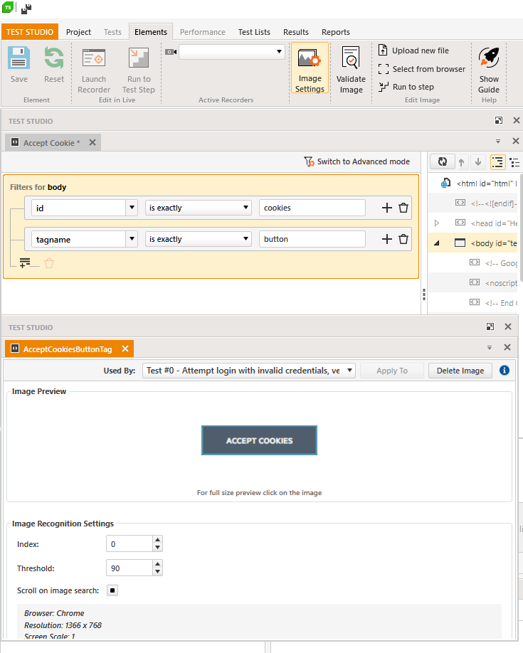Add filter after the id row

(x=386, y=208)
